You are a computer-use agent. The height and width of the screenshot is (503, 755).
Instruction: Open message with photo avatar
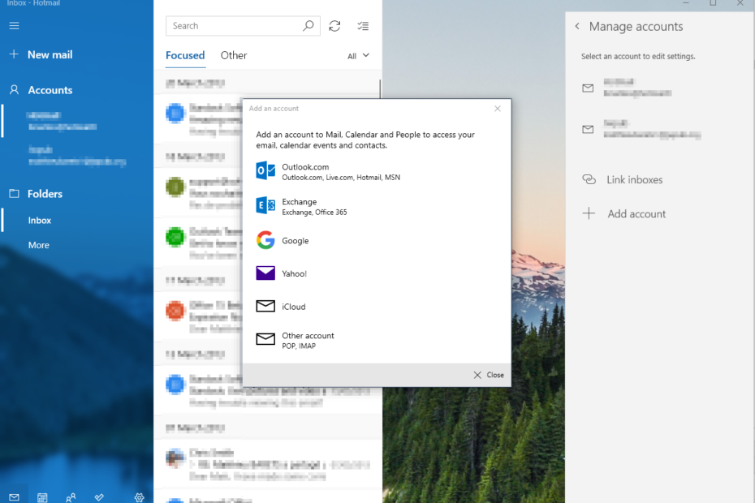(268, 465)
